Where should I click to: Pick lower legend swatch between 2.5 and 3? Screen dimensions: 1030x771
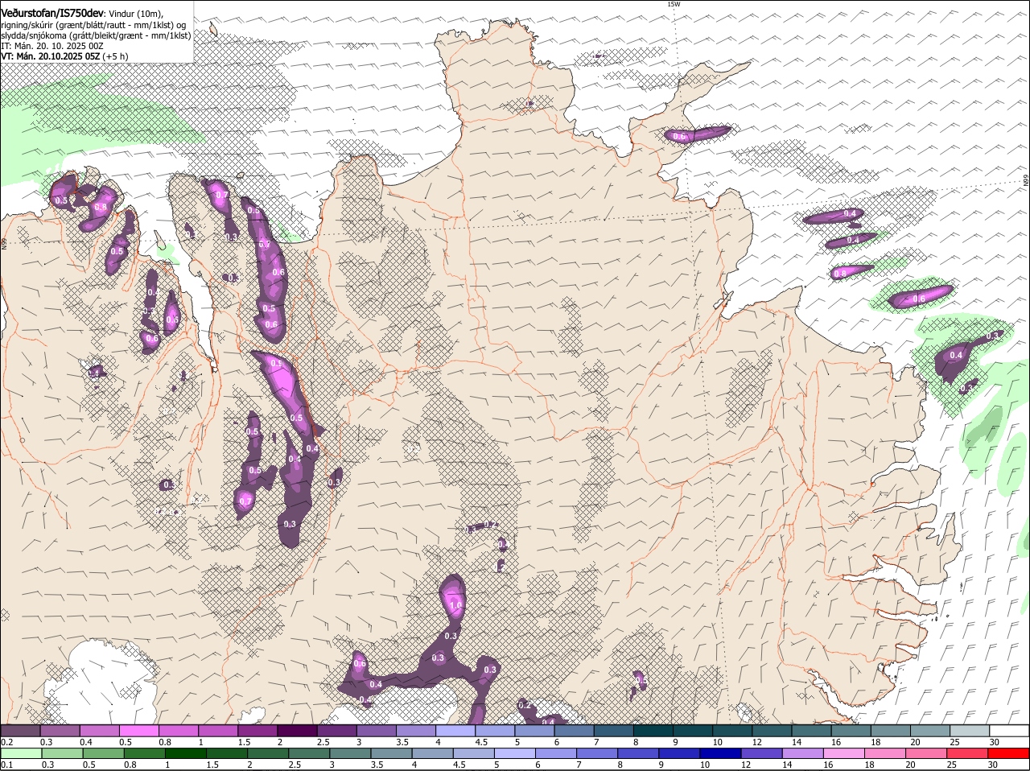coord(310,753)
